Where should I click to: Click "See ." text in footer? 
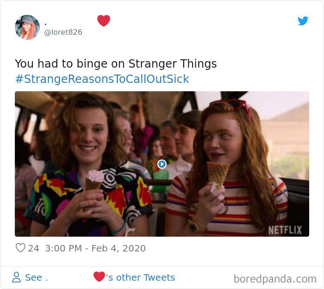click(37, 277)
